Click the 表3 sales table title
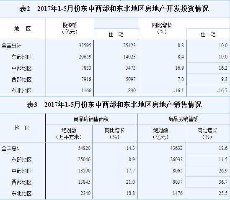The image size is (230, 200). pyautogui.click(x=114, y=104)
